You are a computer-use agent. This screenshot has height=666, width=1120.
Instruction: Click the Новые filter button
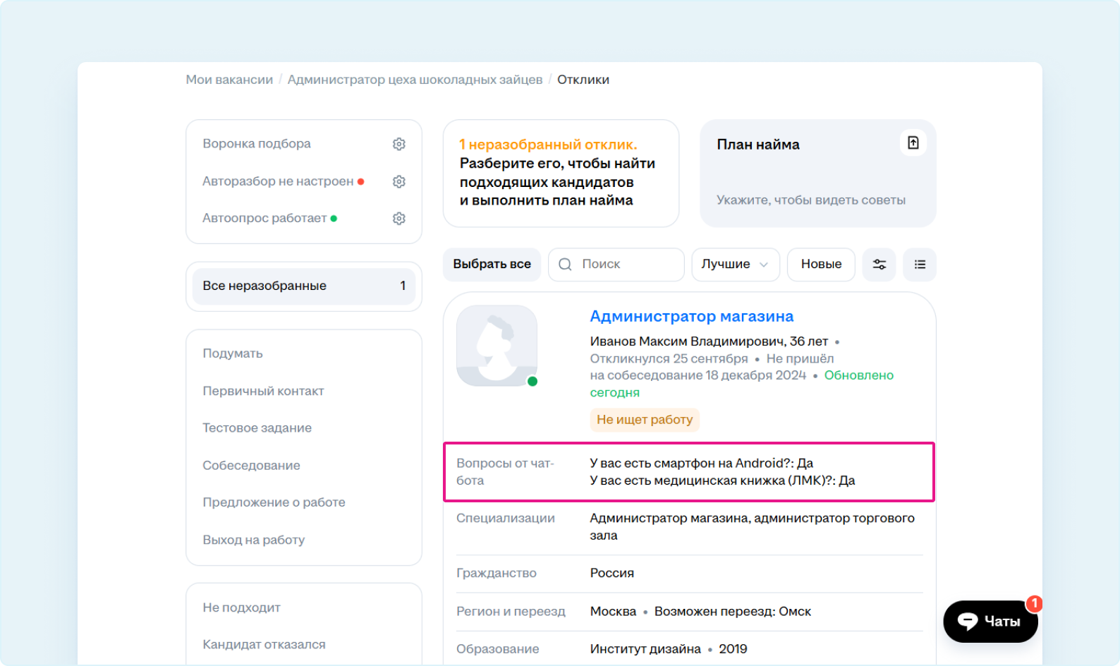pyautogui.click(x=821, y=265)
